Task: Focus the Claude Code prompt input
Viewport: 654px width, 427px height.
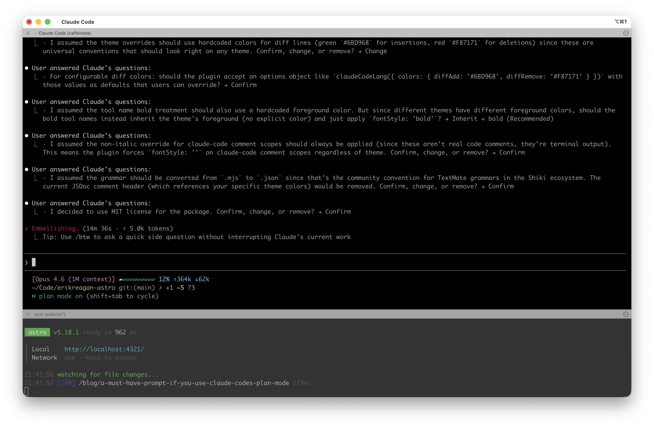Action: 322,262
